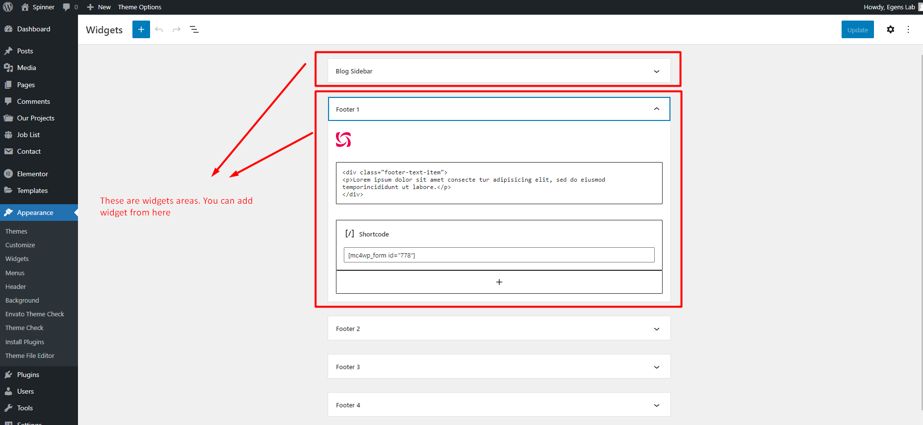Click the WordPress logo icon

click(x=8, y=7)
